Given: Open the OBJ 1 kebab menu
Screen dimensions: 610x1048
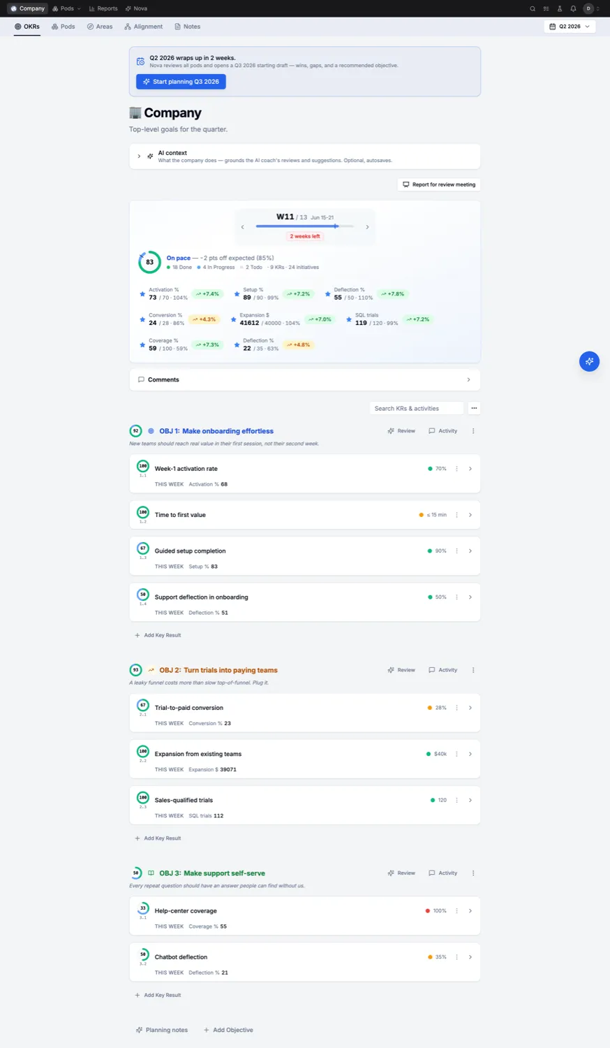Looking at the screenshot, I should pyautogui.click(x=473, y=431).
